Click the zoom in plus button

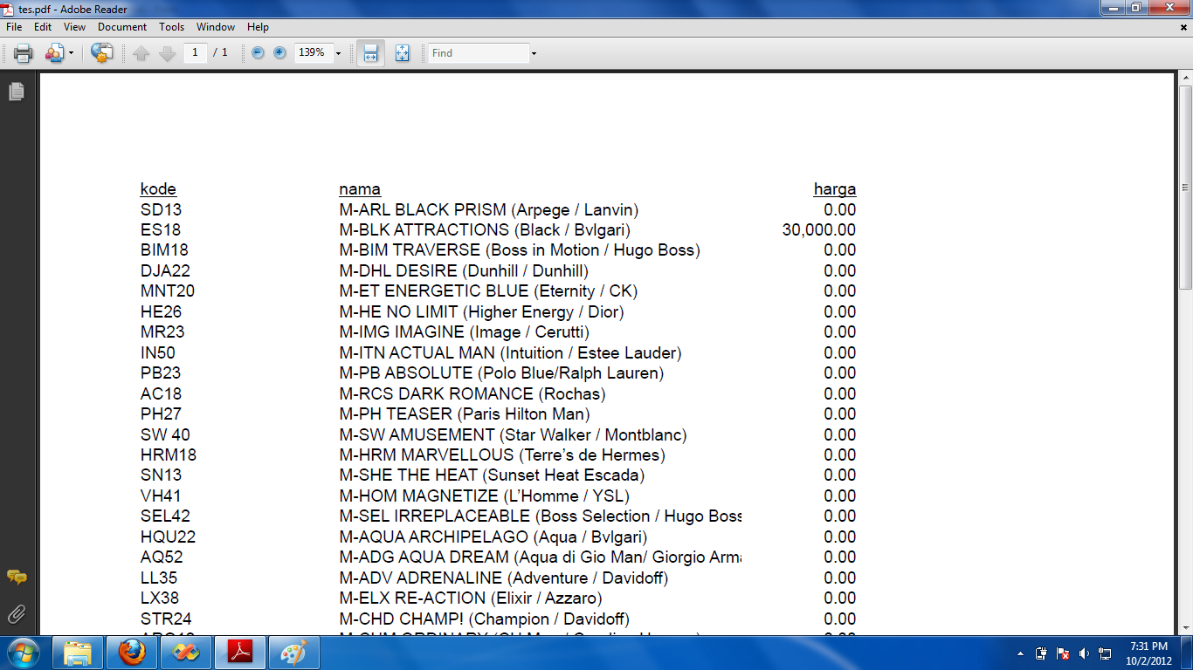(279, 53)
